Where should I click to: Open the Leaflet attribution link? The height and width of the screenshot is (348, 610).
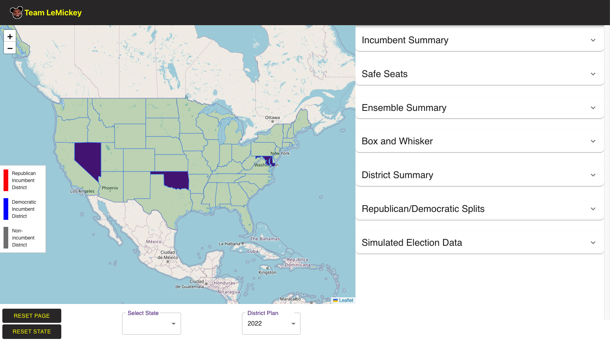(x=346, y=300)
